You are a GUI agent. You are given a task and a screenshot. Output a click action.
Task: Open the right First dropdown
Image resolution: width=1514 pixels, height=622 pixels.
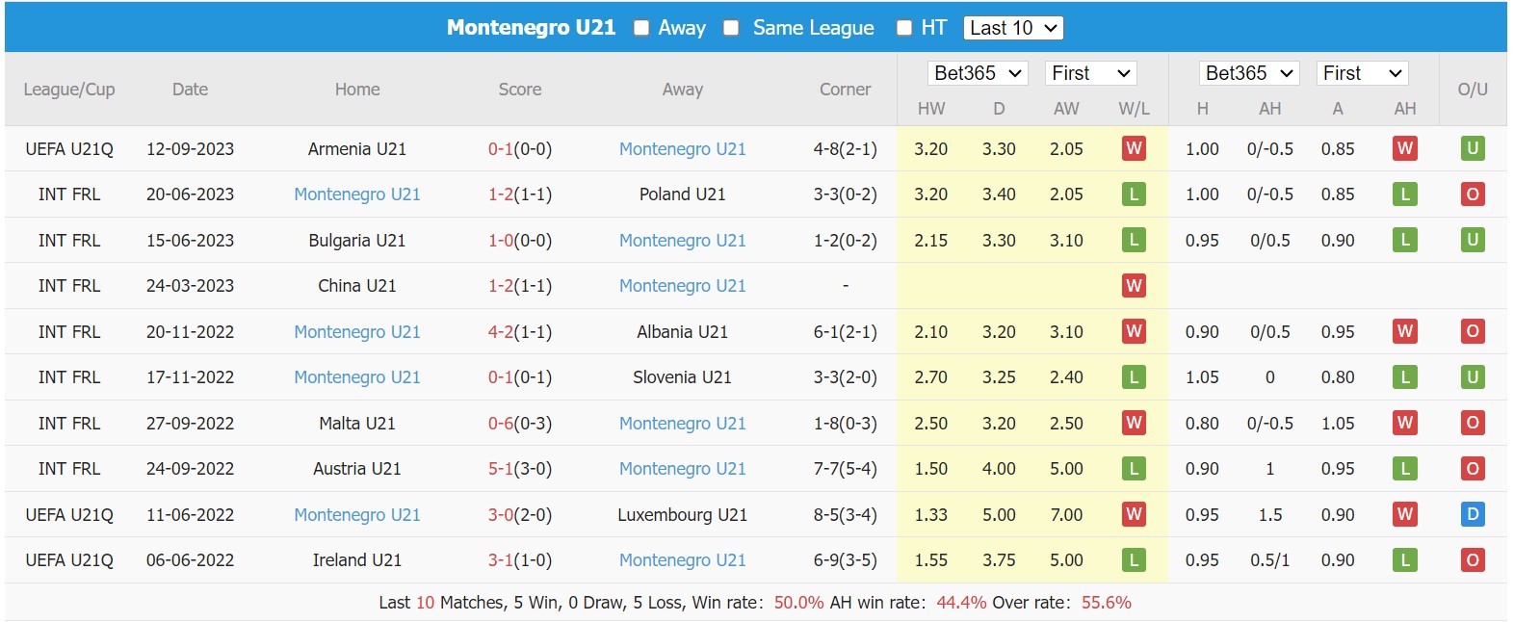point(1362,72)
